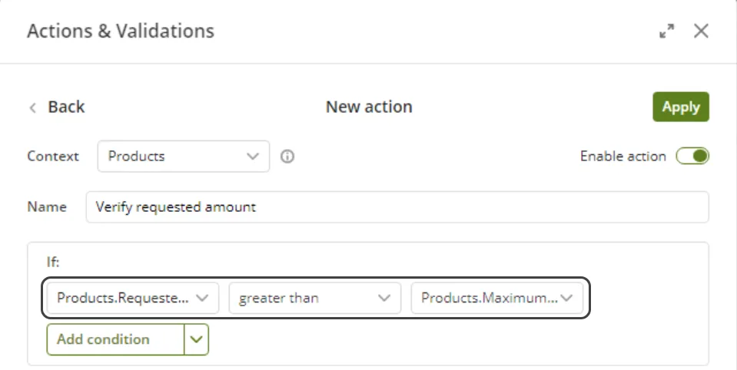Expand the Add condition arrow menu
Screen dimensions: 737x370
(196, 339)
